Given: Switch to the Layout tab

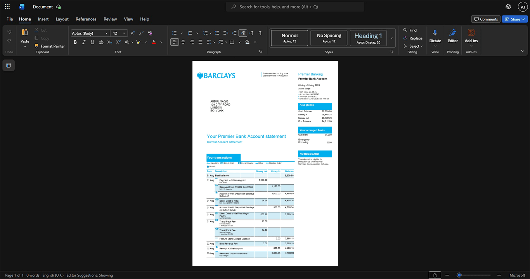Looking at the screenshot, I should pyautogui.click(x=62, y=19).
